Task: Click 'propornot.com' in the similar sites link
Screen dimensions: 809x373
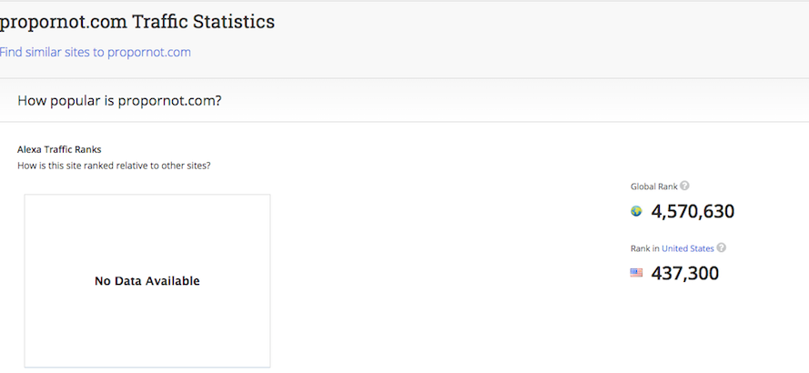Action: point(149,52)
